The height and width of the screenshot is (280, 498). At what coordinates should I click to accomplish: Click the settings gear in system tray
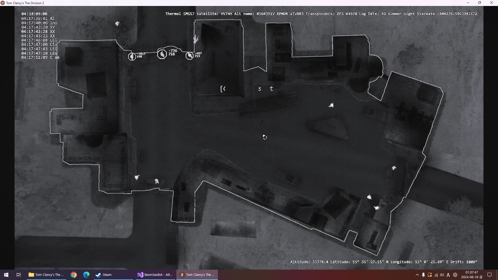coord(455,275)
